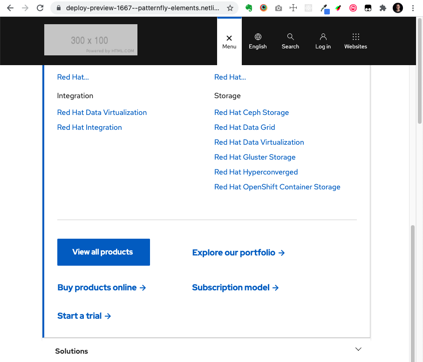The image size is (423, 362).
Task: Click the inner menu panel scrollbar thumb
Action: pyautogui.click(x=412, y=294)
